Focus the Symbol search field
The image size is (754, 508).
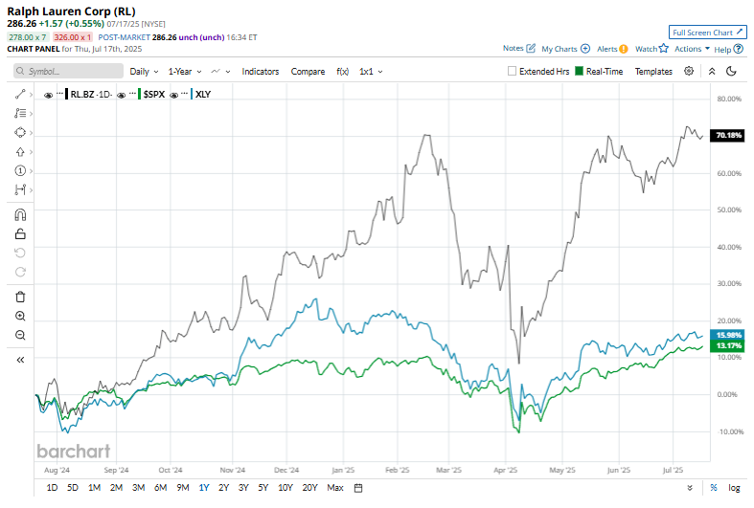coord(68,71)
